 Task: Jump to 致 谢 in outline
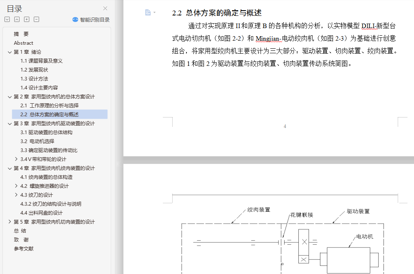(x=21, y=240)
